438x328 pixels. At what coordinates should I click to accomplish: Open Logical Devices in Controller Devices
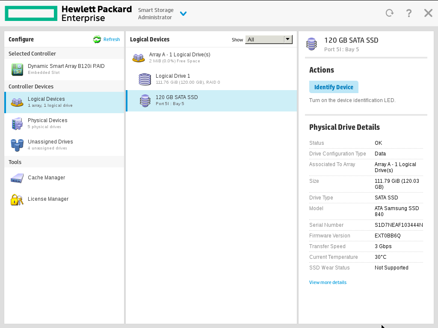click(x=64, y=102)
